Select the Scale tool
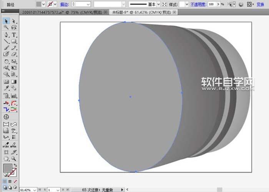 14,61
